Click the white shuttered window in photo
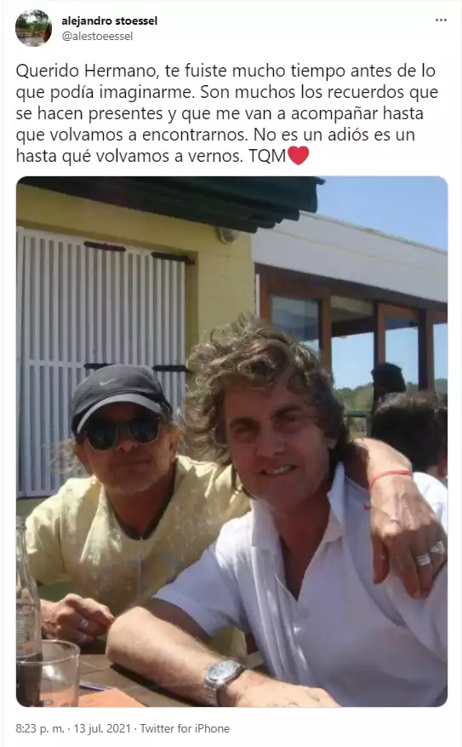The height and width of the screenshot is (747, 462). 101,362
